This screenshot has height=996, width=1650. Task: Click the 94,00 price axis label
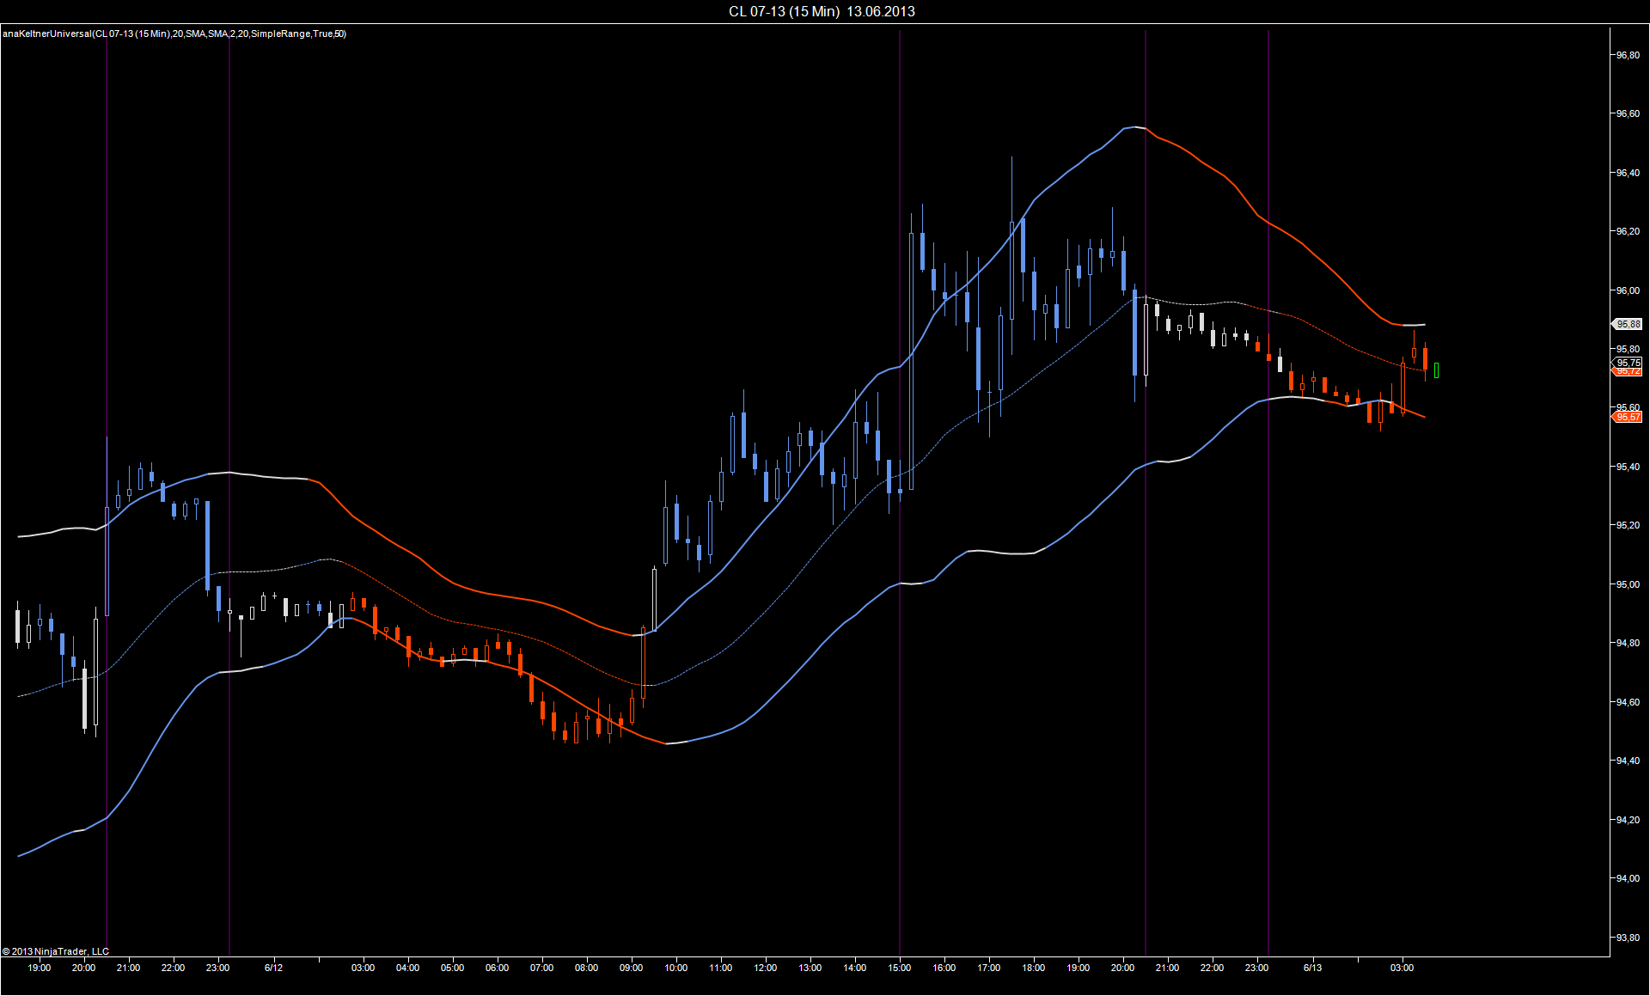1628,878
